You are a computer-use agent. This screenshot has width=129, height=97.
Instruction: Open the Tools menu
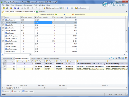(x=35, y=5)
